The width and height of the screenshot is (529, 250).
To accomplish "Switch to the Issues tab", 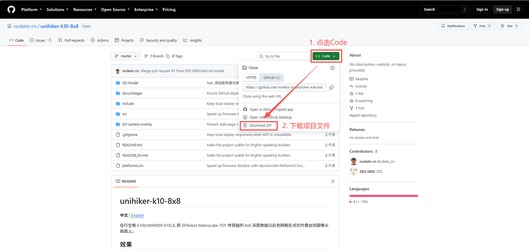I will (x=41, y=40).
